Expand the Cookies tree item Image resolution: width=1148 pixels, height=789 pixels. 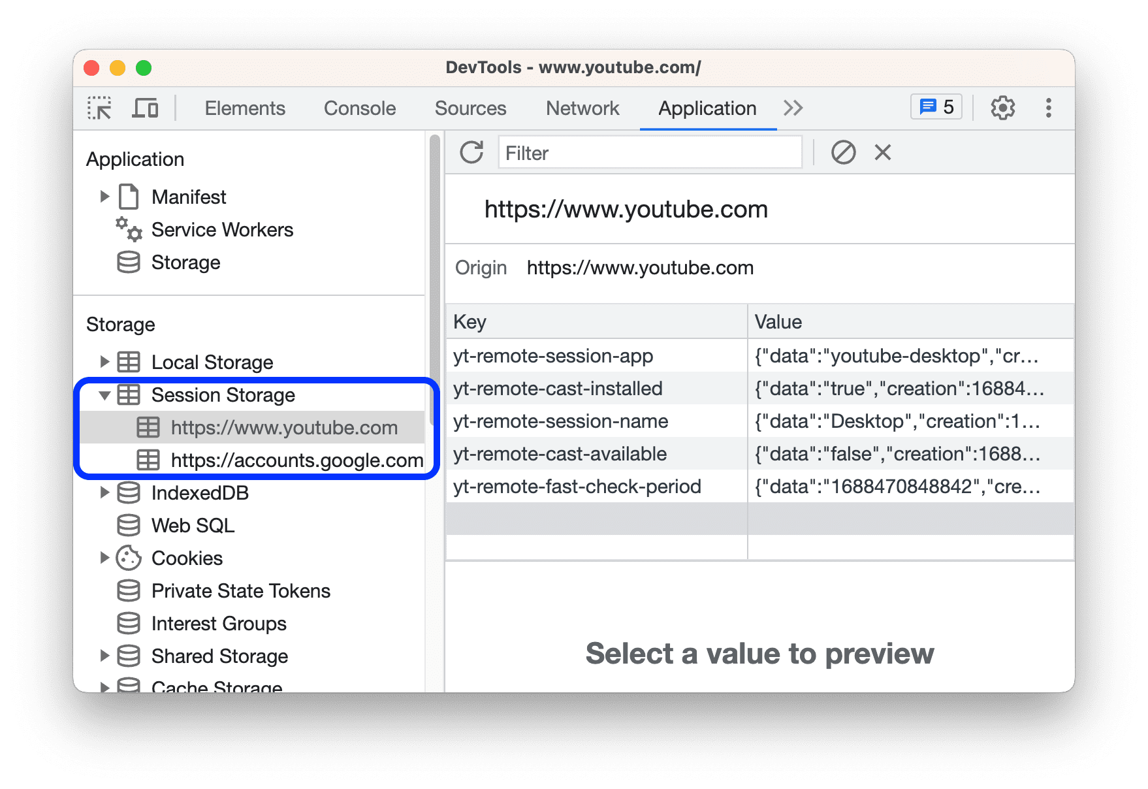[x=104, y=558]
